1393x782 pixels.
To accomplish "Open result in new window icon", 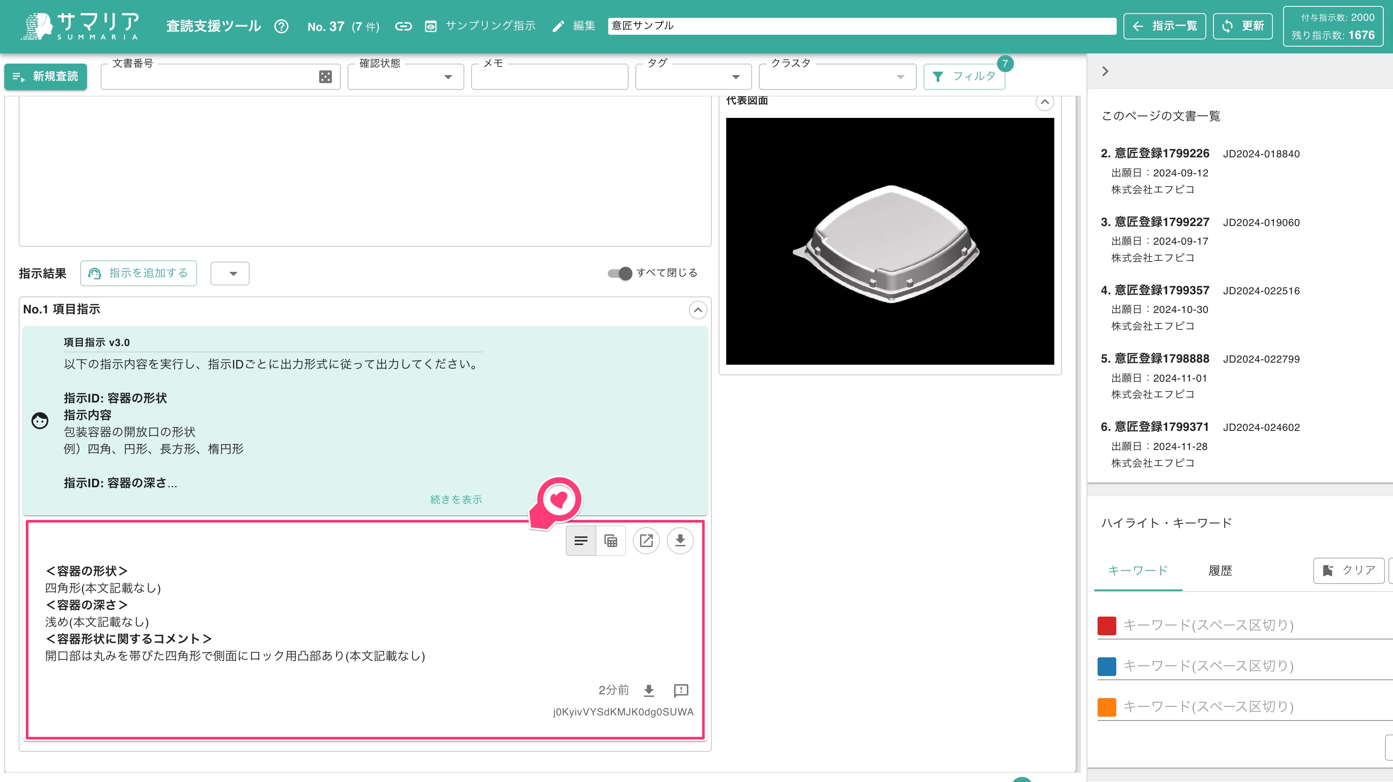I will pos(646,540).
